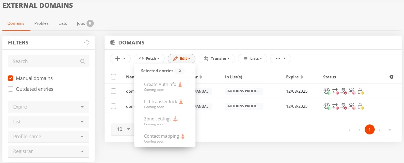This screenshot has width=404, height=163.
Task: Click Selected entries count badge 2
Action: 180,71
